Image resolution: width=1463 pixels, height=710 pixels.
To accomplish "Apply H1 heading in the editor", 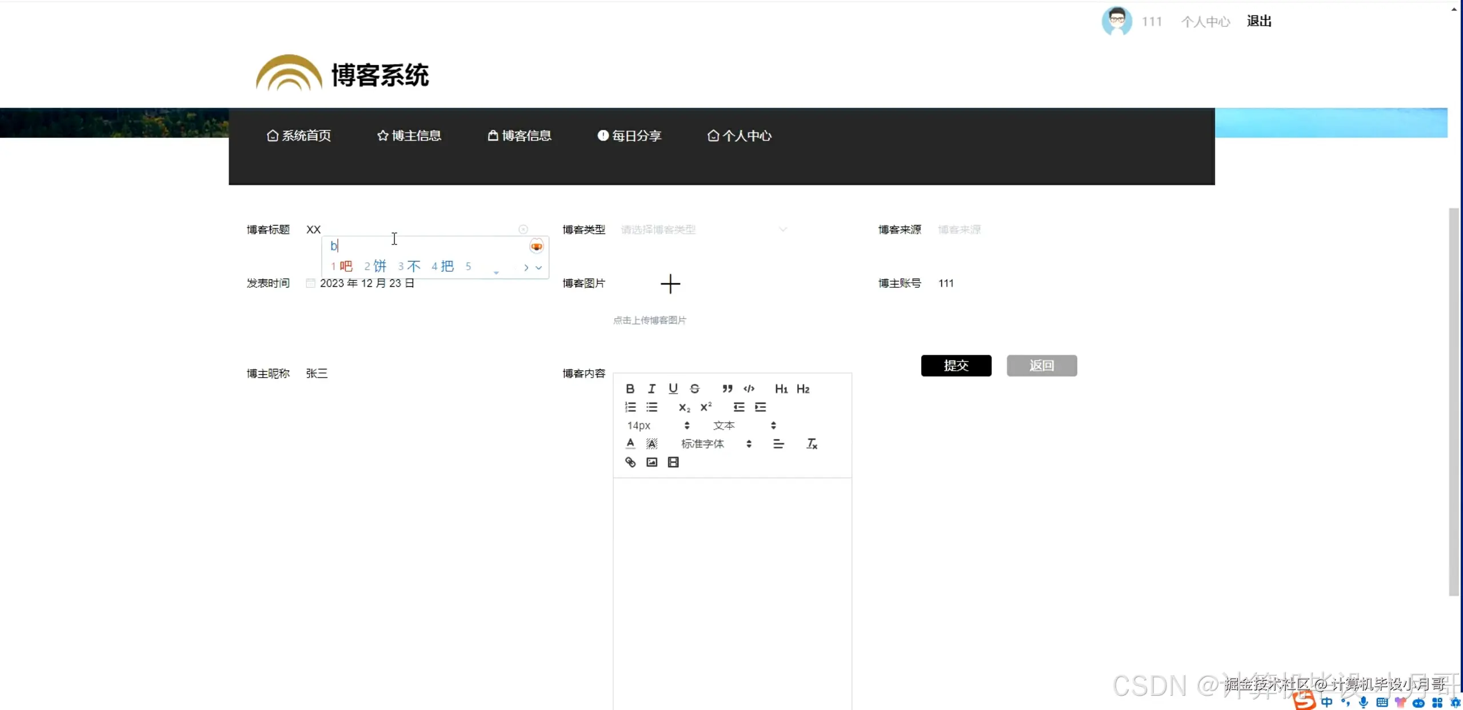I will point(781,388).
